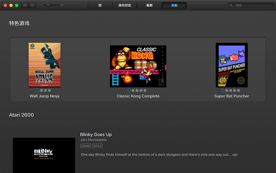Viewport: 276px width, 173px height.
Task: Open the 库 (Library) tab
Action: pos(100,6)
